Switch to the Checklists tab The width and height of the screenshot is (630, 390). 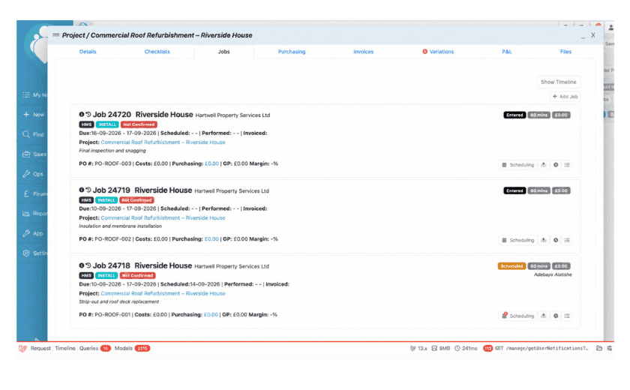coord(157,52)
